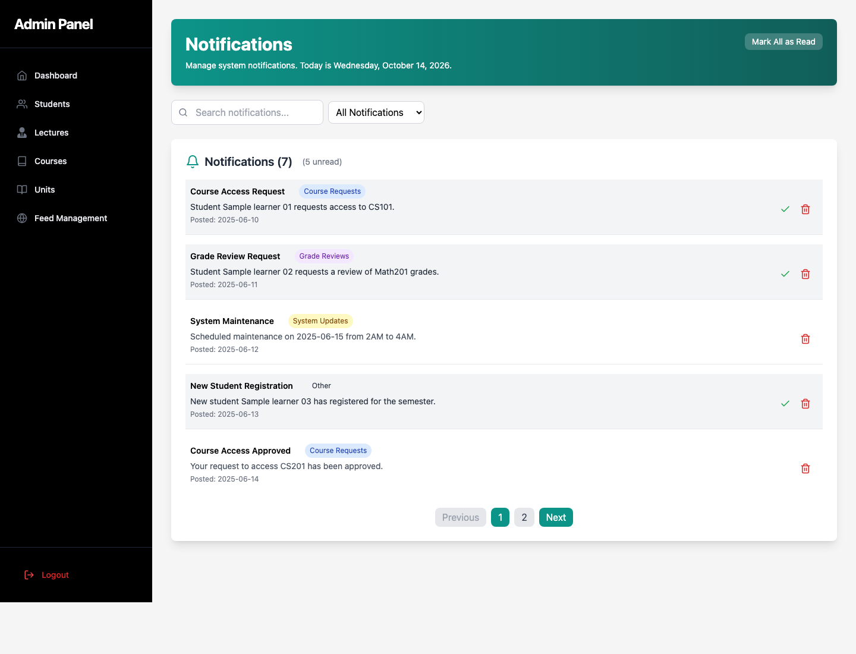Click the Students people icon in sidebar
The width and height of the screenshot is (856, 654).
(22, 104)
